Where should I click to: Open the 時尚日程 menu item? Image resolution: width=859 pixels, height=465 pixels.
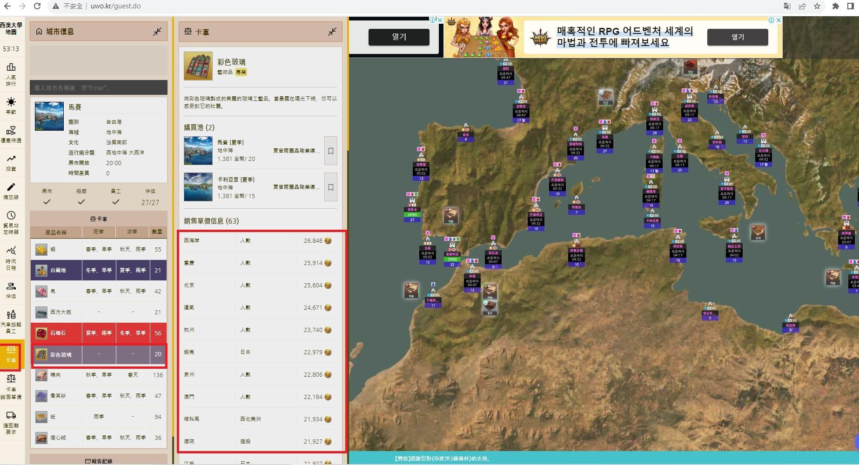coord(12,256)
